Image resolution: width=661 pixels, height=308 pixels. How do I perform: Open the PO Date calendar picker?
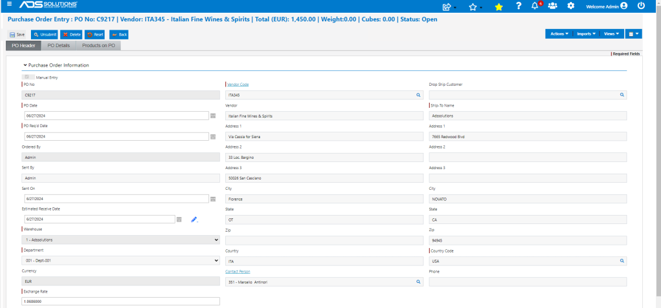(213, 116)
